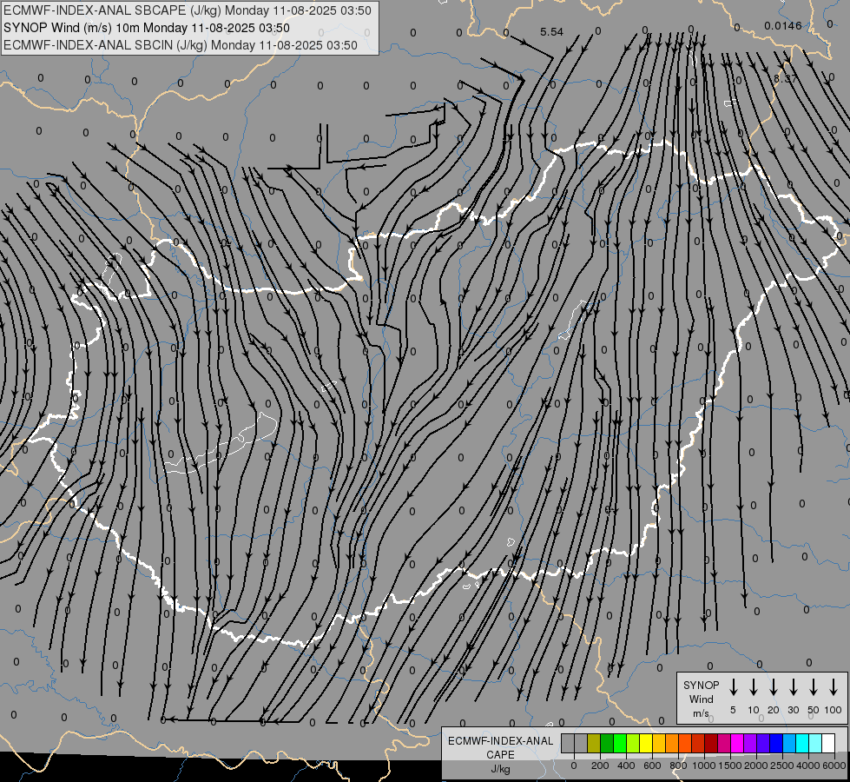This screenshot has width=850, height=782.
Task: Click the 400 tick label on CAPE scale
Action: 626,765
